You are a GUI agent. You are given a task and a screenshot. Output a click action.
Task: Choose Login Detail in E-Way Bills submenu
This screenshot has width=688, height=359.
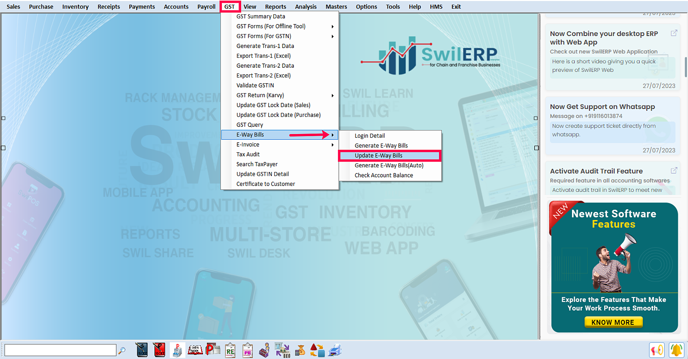390,136
